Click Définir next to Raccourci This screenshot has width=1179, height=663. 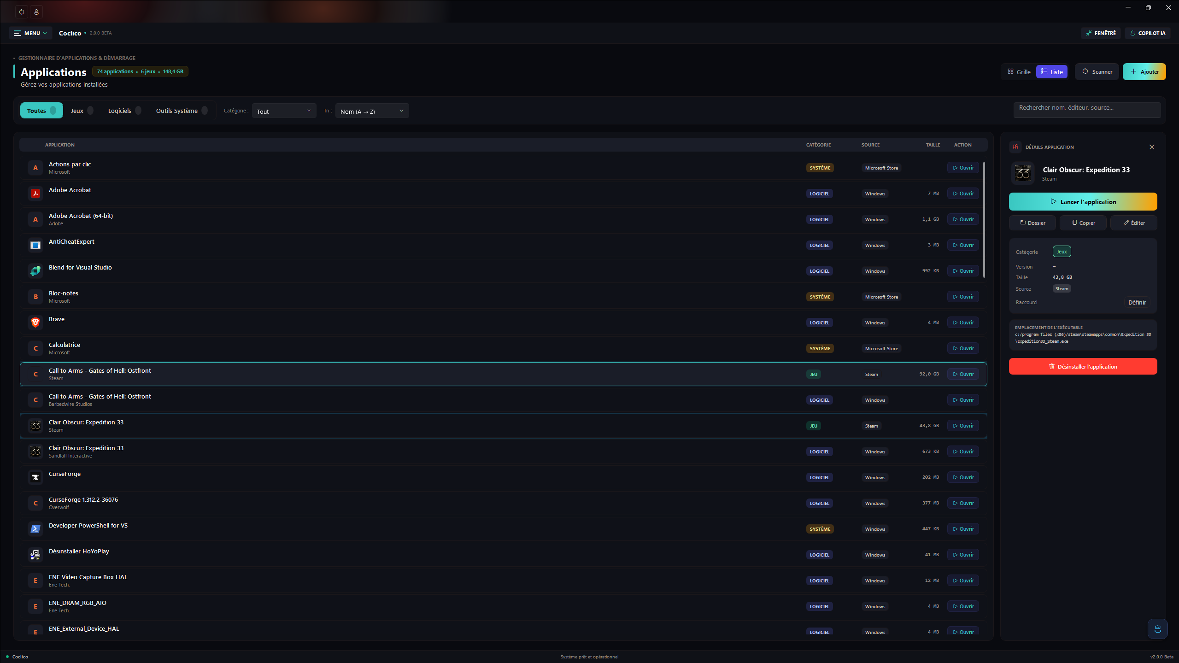[1137, 303]
